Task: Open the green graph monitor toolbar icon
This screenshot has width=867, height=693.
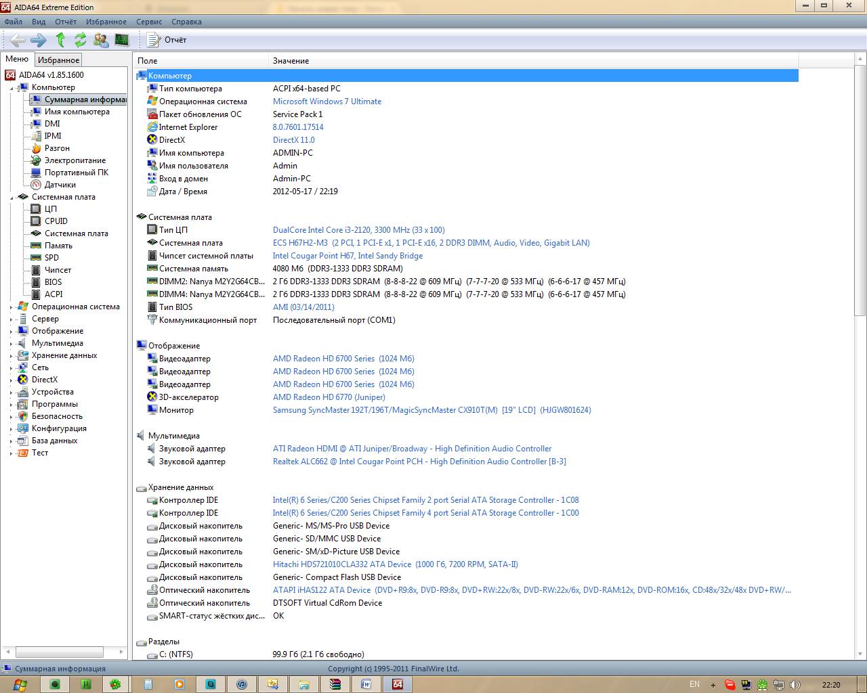Action: pos(122,40)
